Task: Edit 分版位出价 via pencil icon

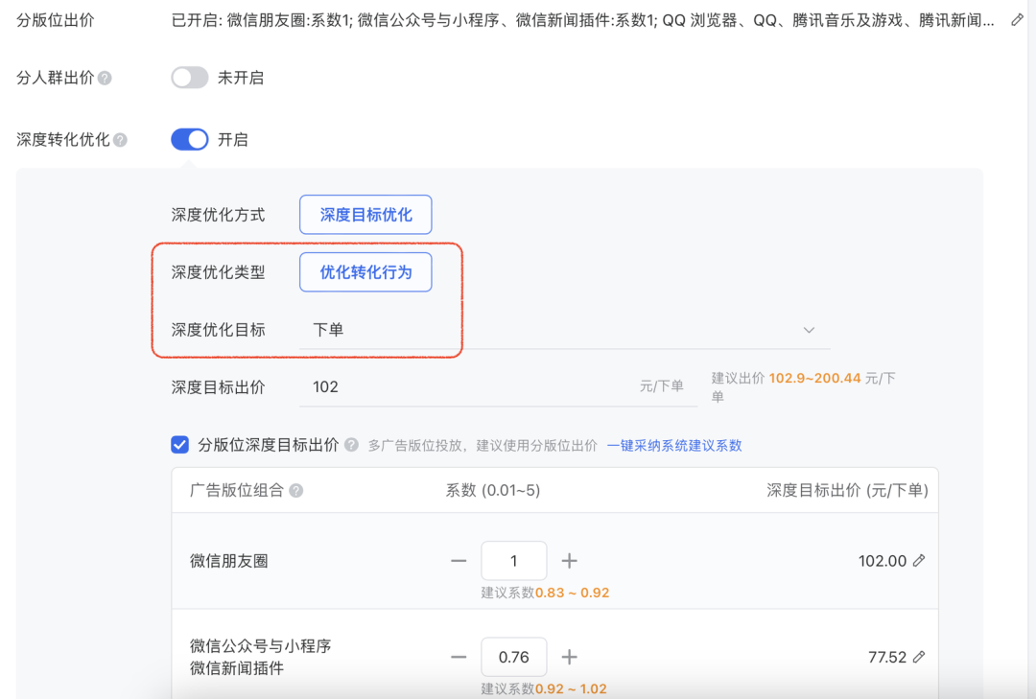Action: click(1017, 20)
